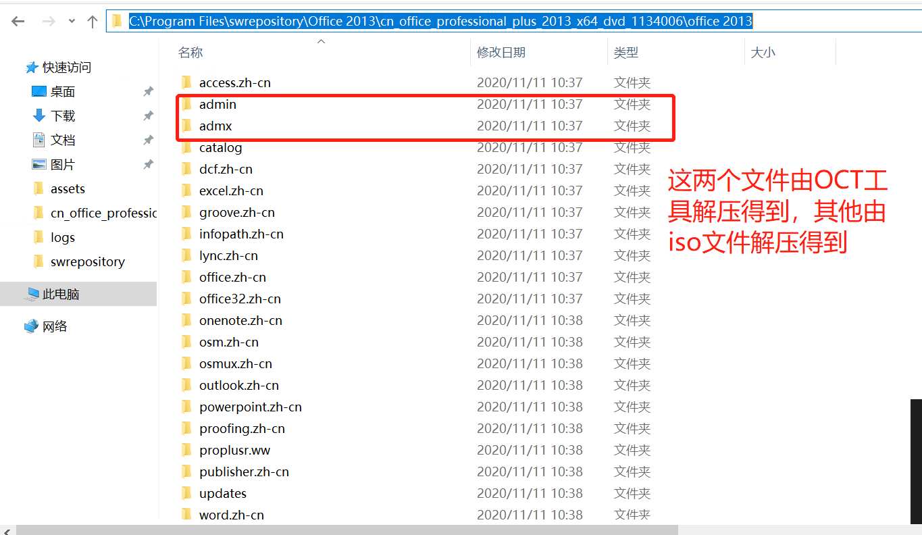922x535 pixels.
Task: Open swrepository folder in the navigation pane
Action: click(x=87, y=262)
